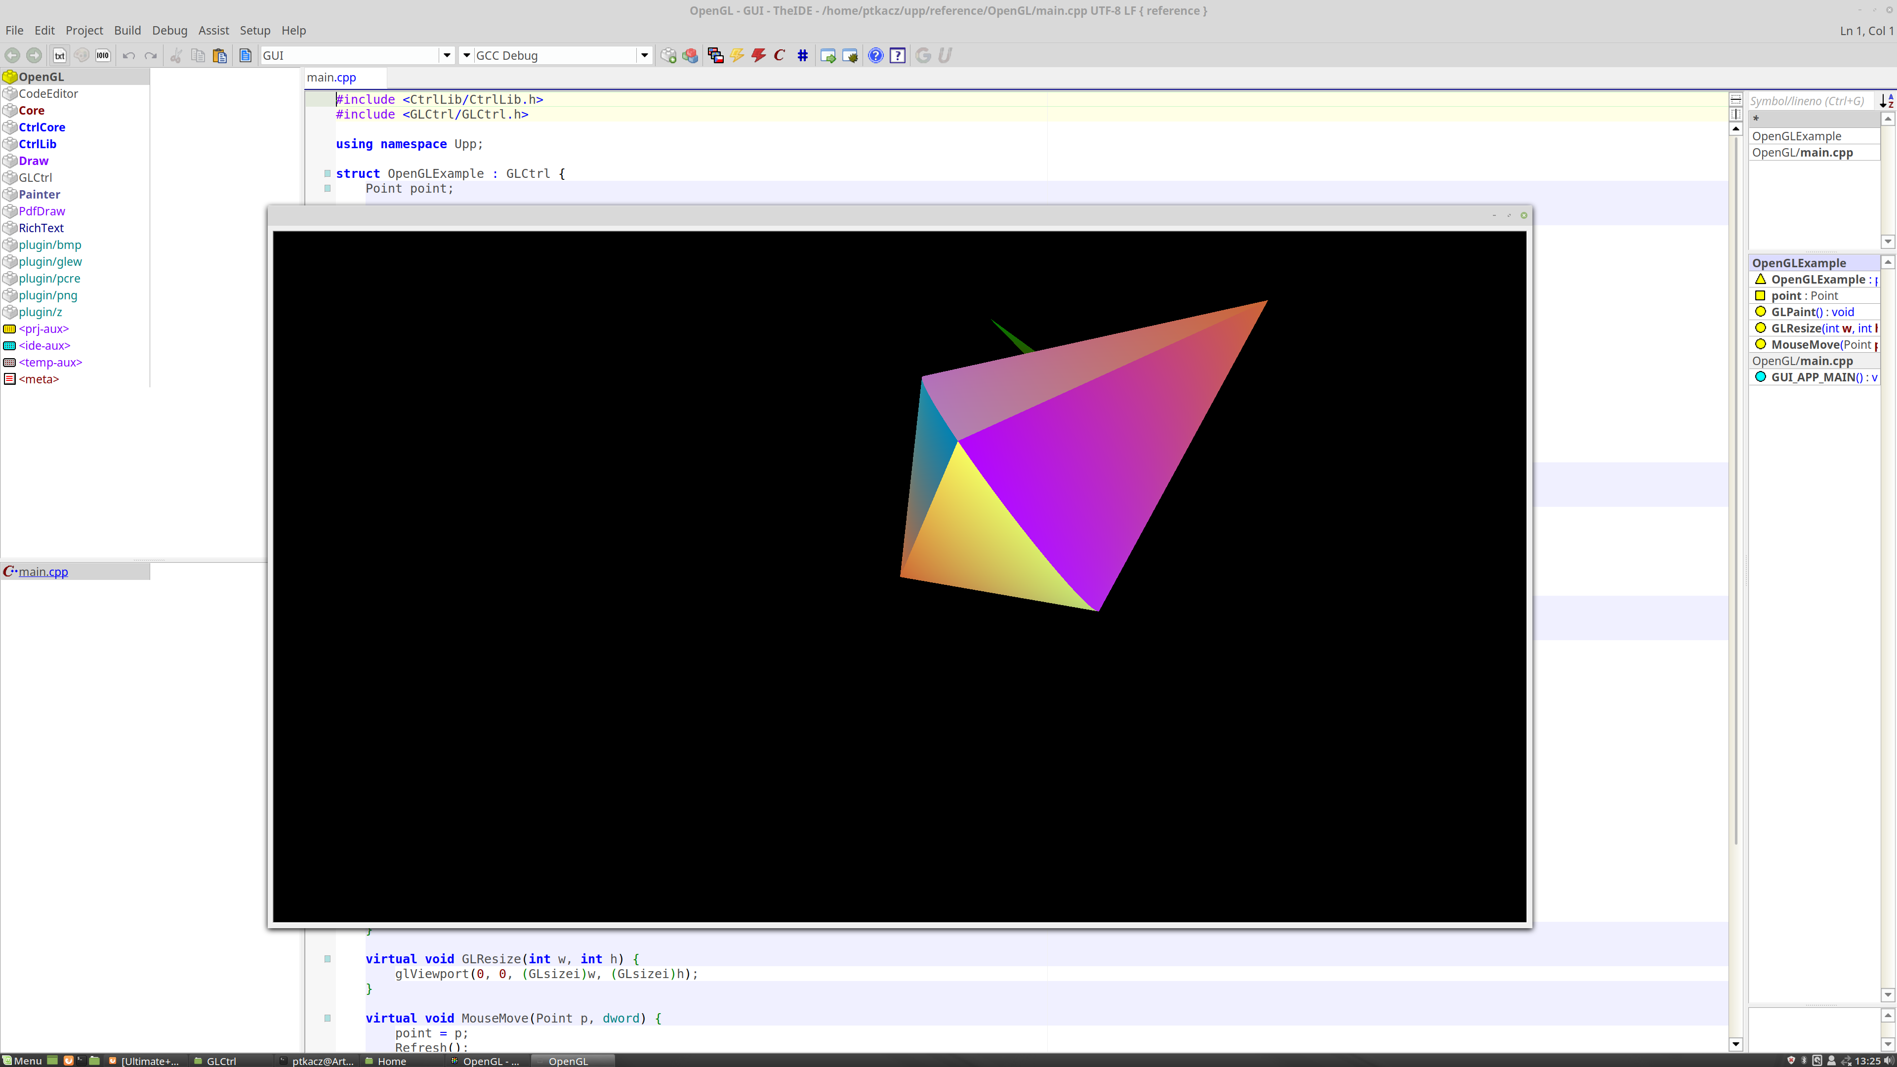Open the Debug menu

(x=169, y=30)
